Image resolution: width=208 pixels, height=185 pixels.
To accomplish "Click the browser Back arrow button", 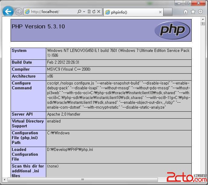I will 8,11.
